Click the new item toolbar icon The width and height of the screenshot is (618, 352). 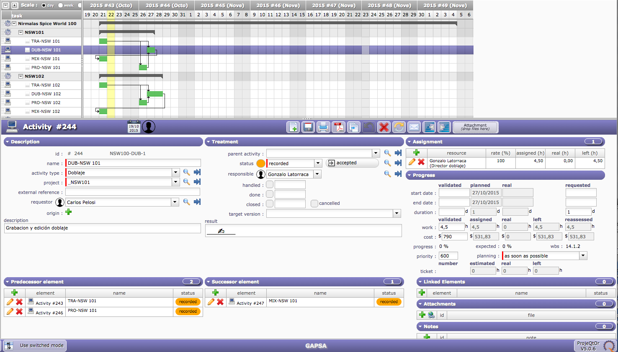coord(293,127)
